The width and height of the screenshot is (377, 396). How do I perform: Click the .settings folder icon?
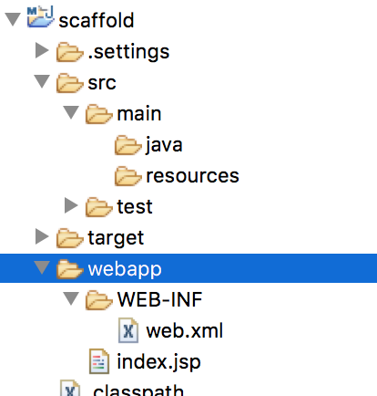tap(70, 52)
